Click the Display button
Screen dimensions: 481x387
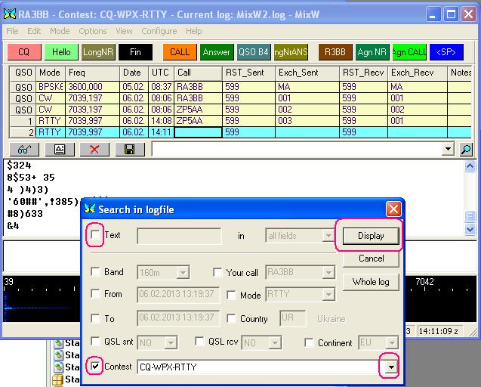point(371,235)
